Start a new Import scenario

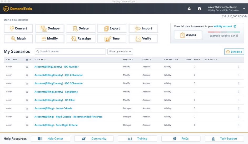(143, 28)
